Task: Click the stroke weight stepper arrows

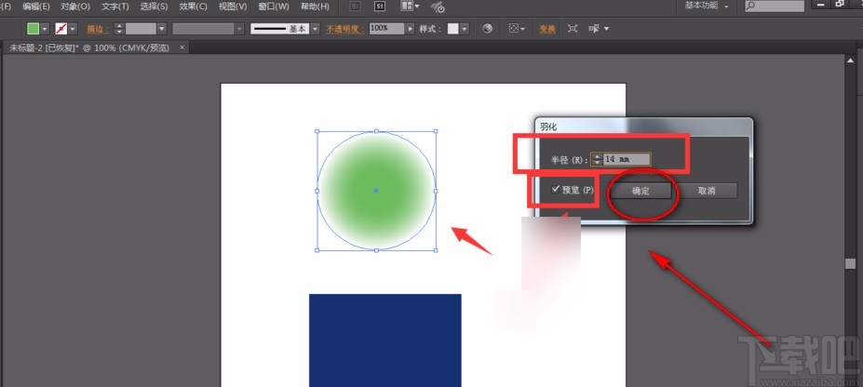Action: 119,29
